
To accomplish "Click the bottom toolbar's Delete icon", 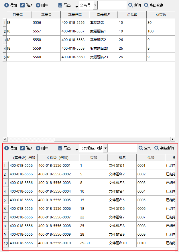I will point(38,148).
